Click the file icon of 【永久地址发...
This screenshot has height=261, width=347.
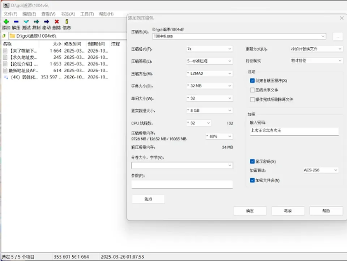(x=5, y=57)
